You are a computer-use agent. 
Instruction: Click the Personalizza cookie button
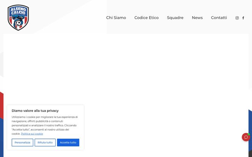point(22,142)
